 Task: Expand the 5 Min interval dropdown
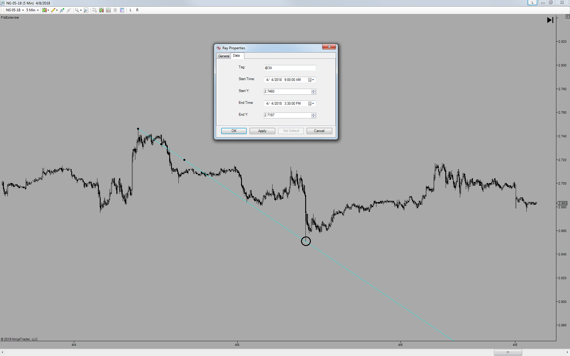[x=38, y=10]
